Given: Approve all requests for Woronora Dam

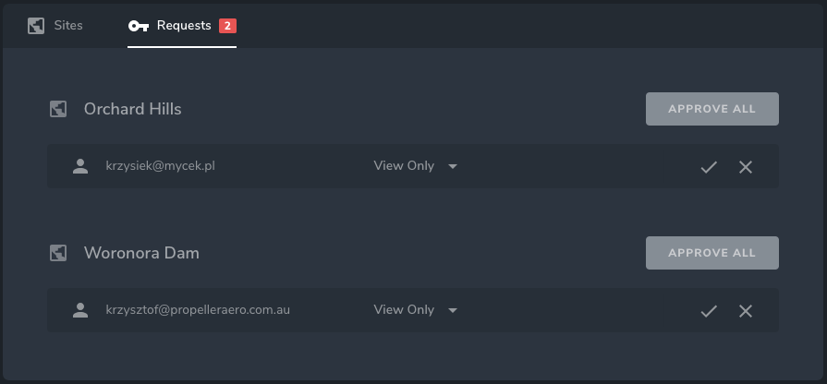Looking at the screenshot, I should tap(711, 253).
